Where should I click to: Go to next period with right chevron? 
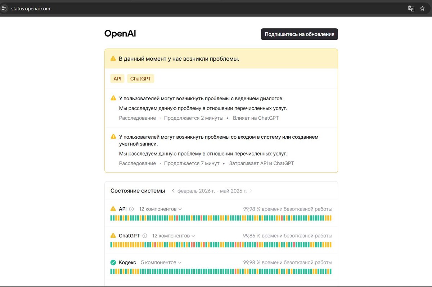coord(251,191)
